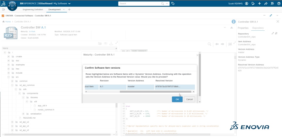The height and width of the screenshot is (137, 282).
Task: Expand the hex folder
Action: [9, 69]
